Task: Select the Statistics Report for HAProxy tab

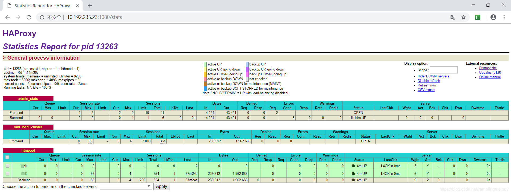Action: (x=42, y=6)
